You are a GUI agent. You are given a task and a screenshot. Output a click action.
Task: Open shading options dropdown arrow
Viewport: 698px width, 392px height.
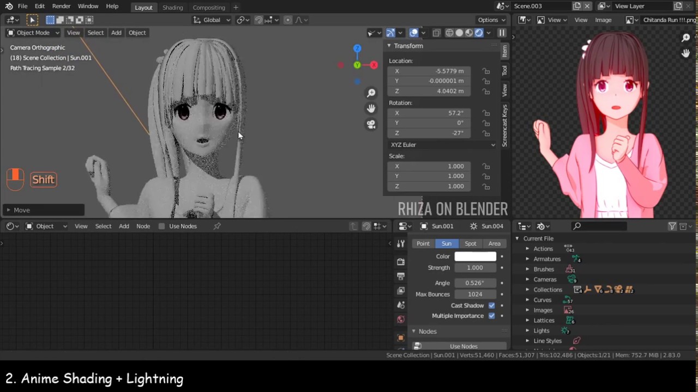(x=489, y=33)
